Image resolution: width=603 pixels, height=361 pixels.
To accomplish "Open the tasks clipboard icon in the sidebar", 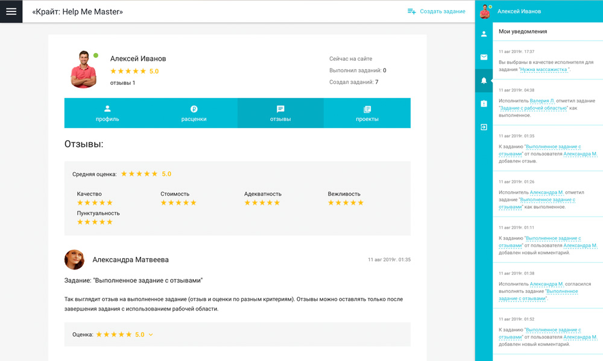I will pos(484,104).
